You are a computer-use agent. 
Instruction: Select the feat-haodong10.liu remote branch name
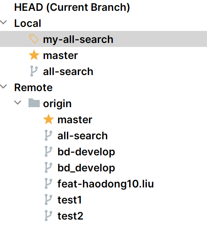106,184
